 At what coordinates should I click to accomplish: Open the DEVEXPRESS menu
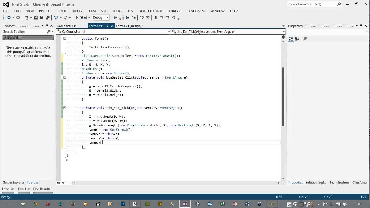point(196,11)
